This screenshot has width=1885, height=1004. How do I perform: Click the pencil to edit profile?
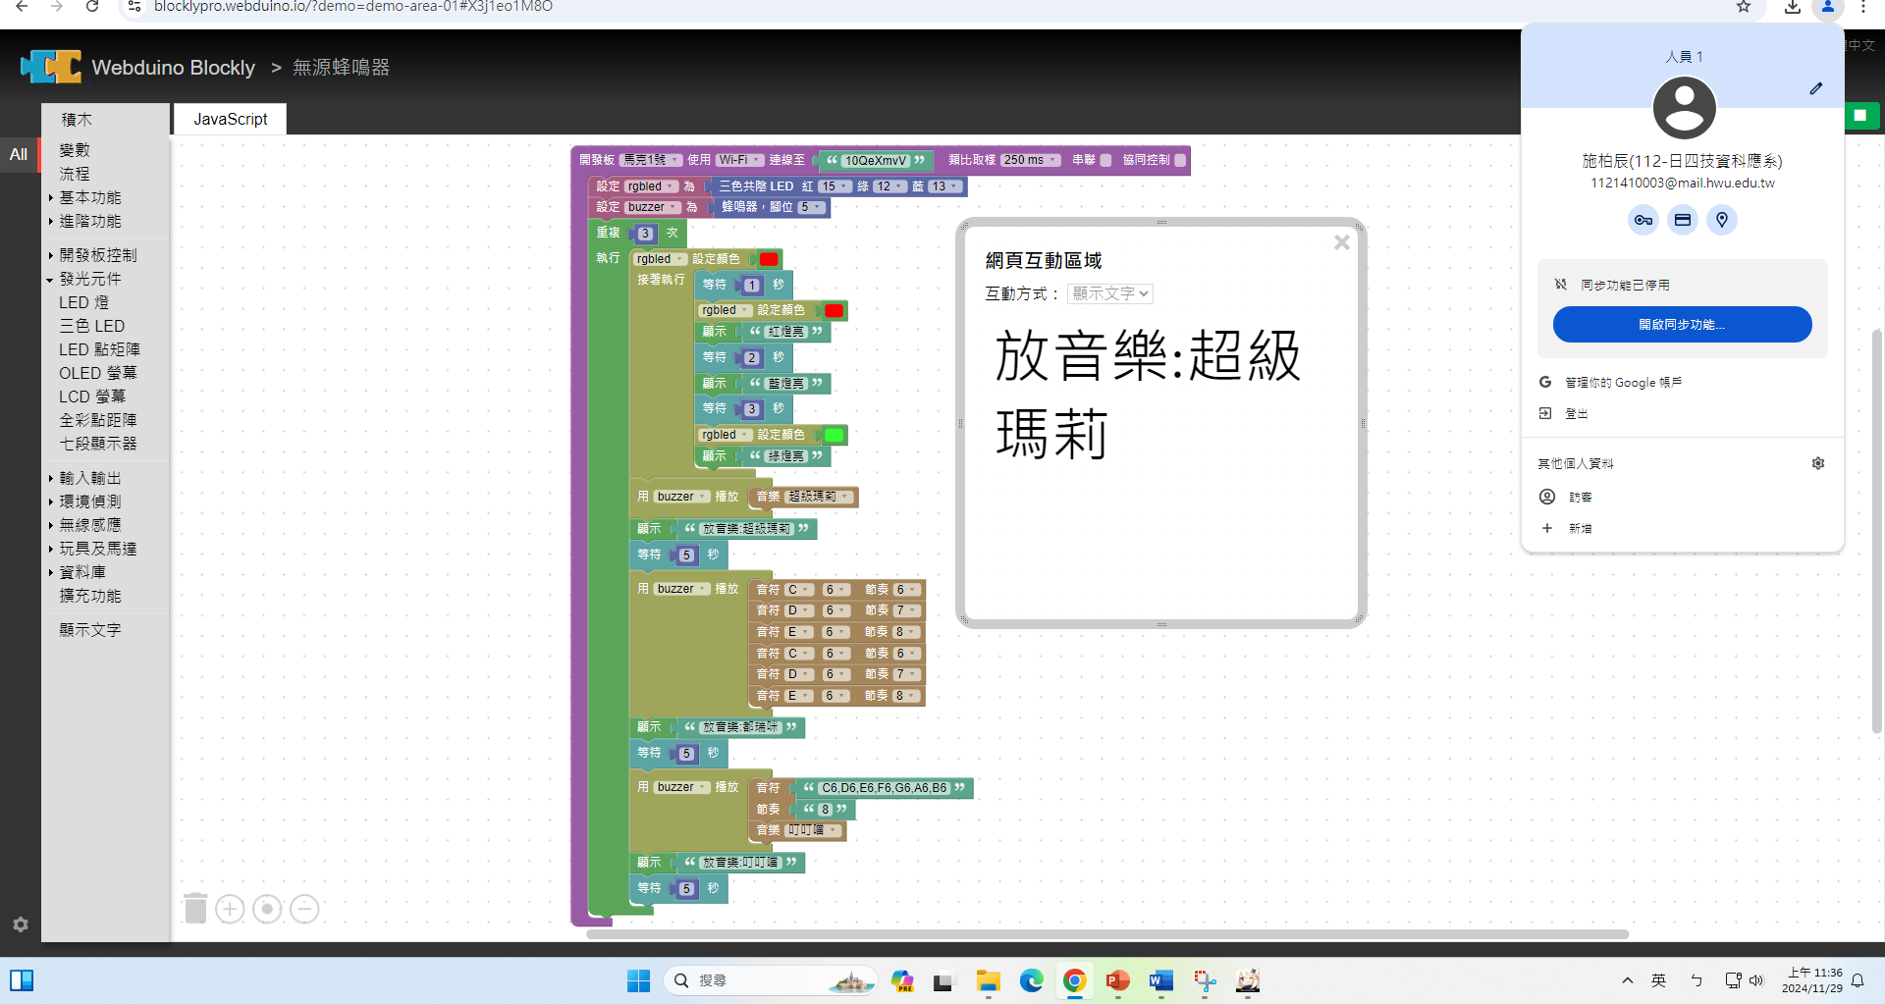[1815, 88]
